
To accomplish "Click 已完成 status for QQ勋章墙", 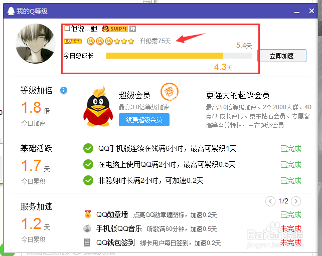I will click(x=290, y=215).
